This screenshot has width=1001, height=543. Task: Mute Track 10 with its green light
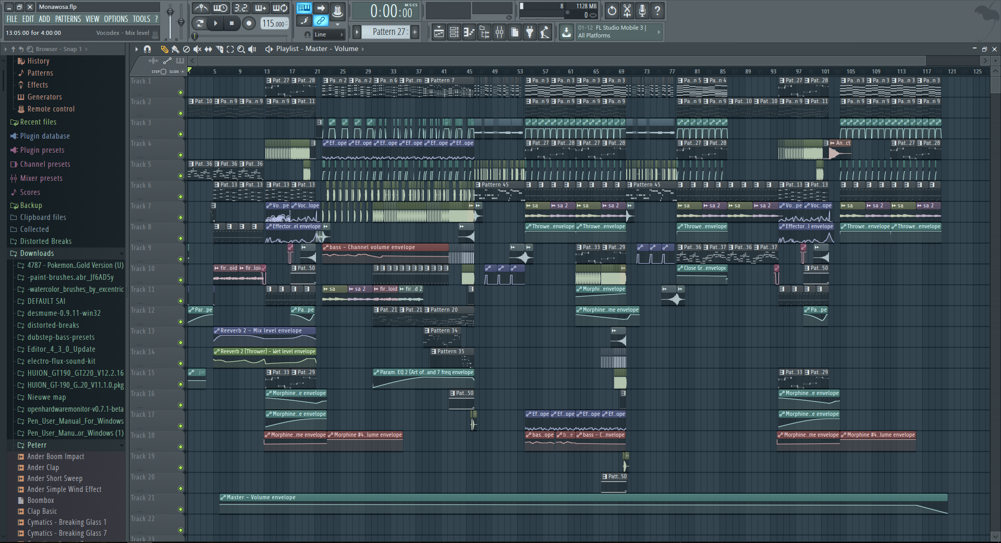coord(180,280)
